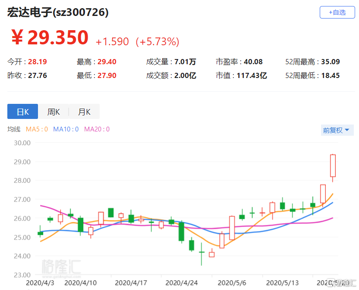Click the 2020/4/10 date axis label
The image size is (359, 290).
tap(81, 283)
